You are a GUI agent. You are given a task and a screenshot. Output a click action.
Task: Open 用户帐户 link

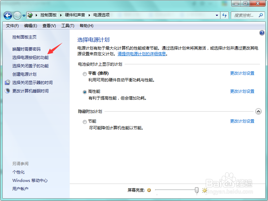20,189
